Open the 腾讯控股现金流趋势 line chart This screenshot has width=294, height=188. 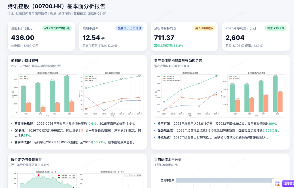(x=187, y=94)
